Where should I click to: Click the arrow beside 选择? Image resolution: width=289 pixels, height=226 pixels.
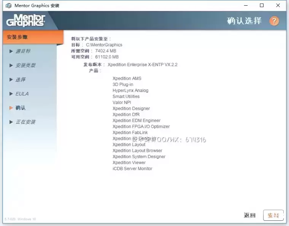coord(11,79)
